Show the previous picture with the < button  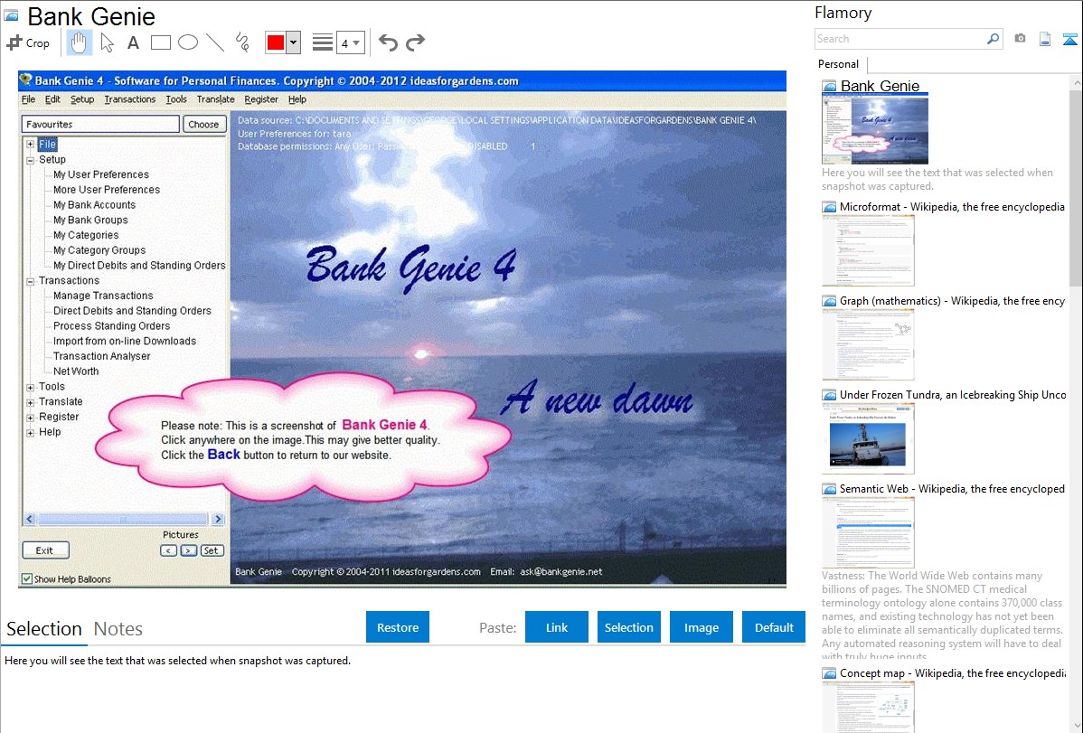coord(168,550)
